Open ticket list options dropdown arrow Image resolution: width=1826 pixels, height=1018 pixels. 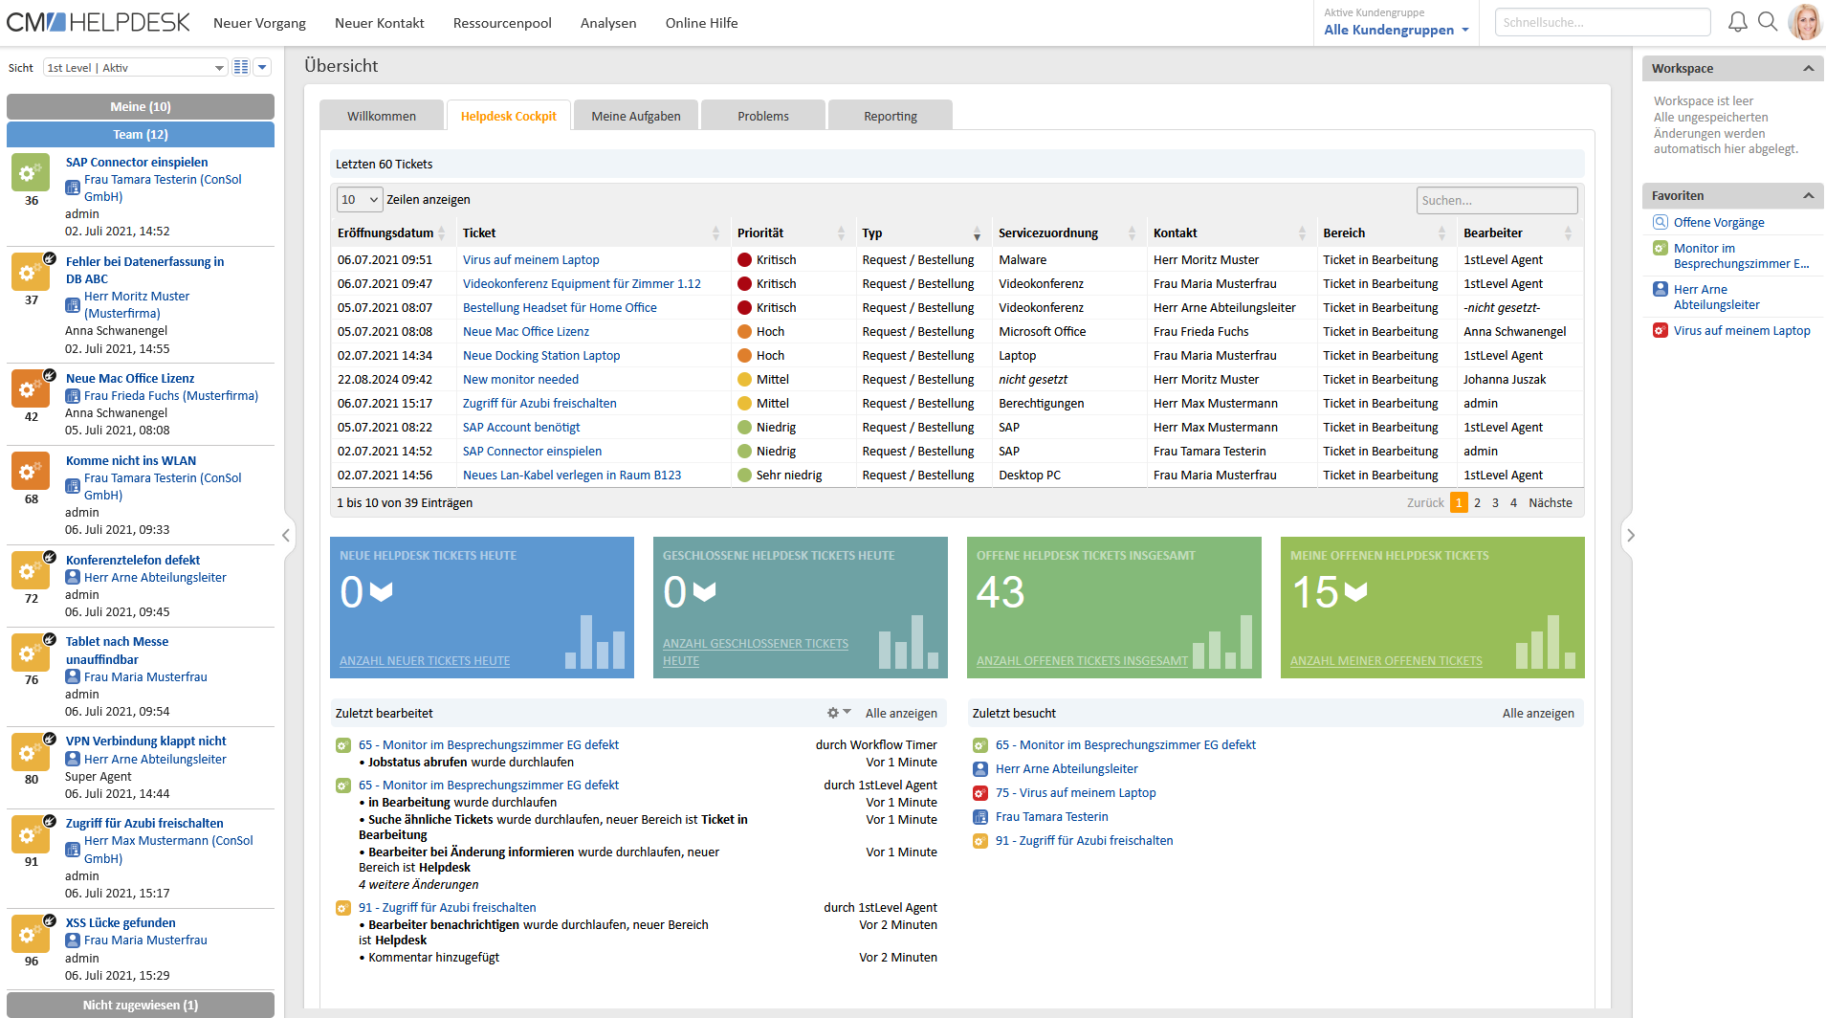tap(262, 67)
